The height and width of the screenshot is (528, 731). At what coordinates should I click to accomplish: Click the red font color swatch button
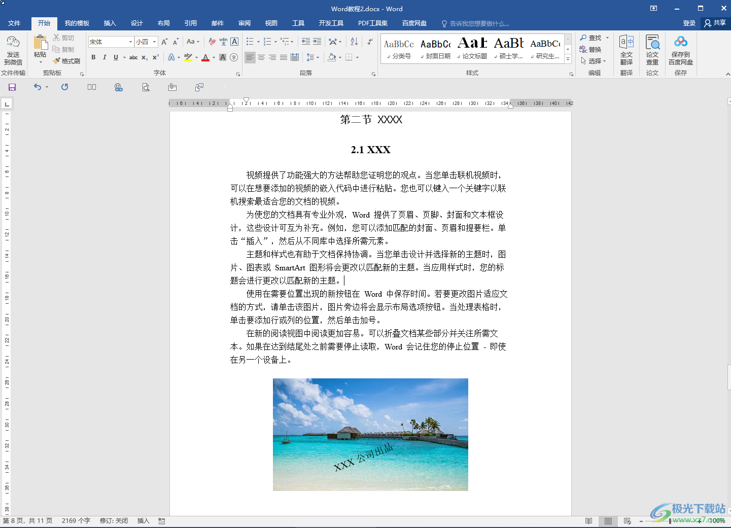coord(205,57)
